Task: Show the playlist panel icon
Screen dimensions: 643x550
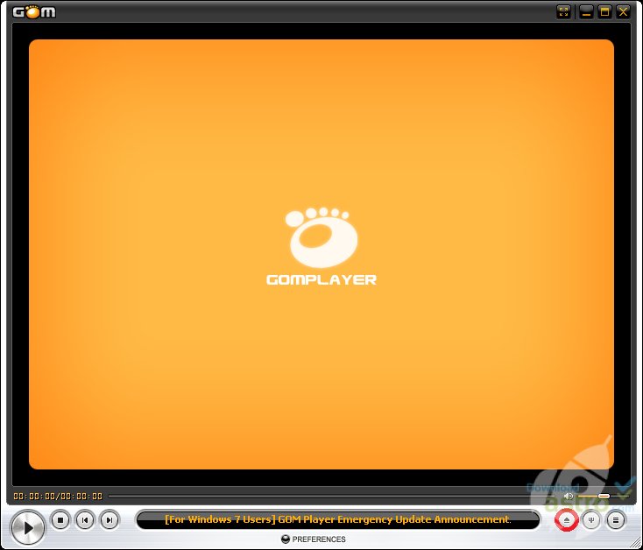Action: (616, 520)
